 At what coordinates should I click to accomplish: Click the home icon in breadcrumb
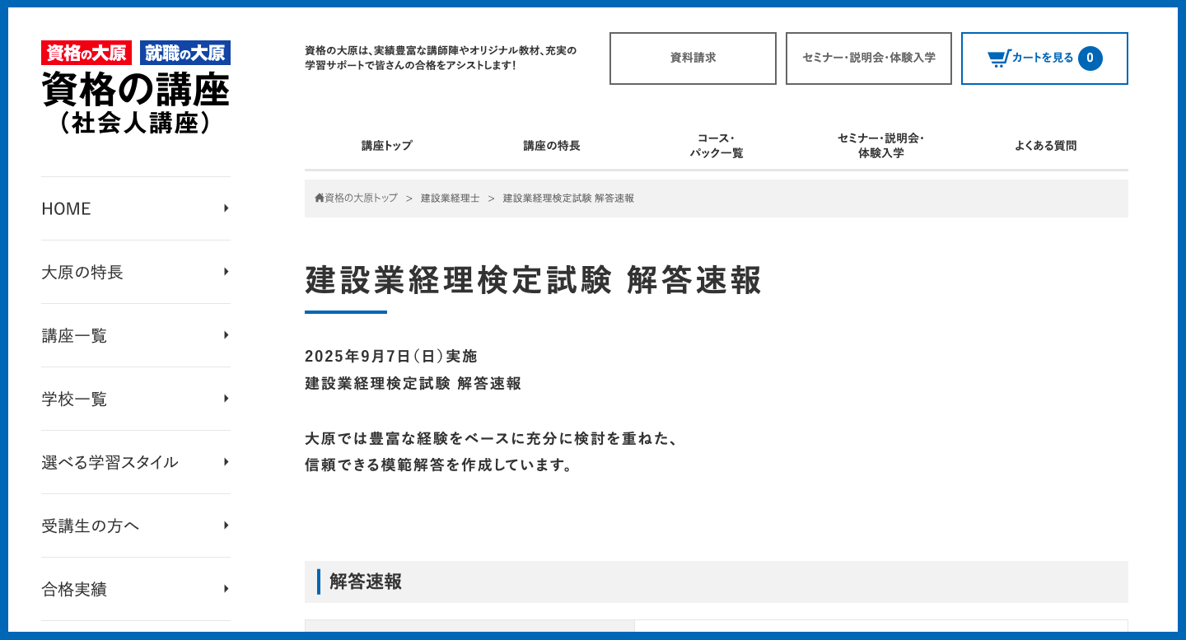pos(319,199)
